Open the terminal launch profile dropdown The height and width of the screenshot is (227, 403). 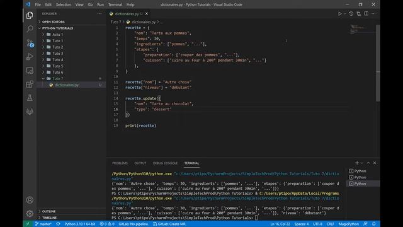tap(362, 163)
